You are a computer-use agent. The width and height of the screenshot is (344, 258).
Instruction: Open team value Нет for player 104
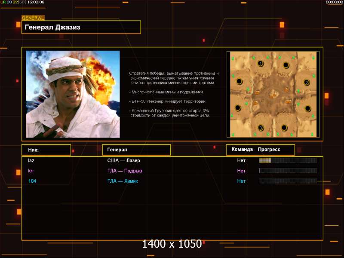[x=241, y=181]
